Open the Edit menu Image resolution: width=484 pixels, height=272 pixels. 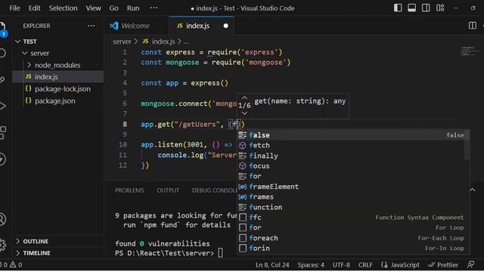(x=34, y=8)
